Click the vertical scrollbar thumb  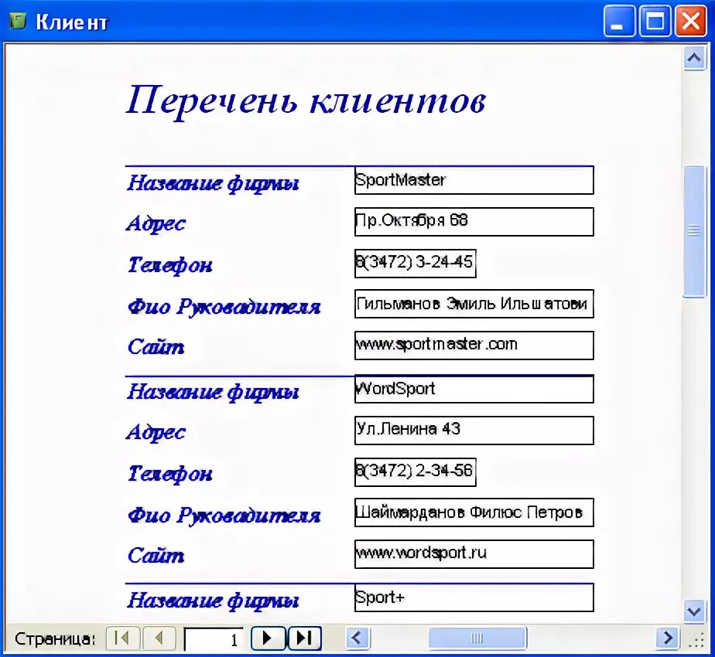(694, 231)
